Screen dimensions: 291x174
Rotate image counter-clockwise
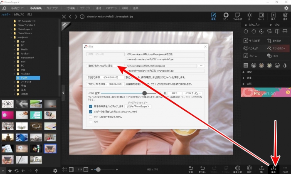(246, 31)
